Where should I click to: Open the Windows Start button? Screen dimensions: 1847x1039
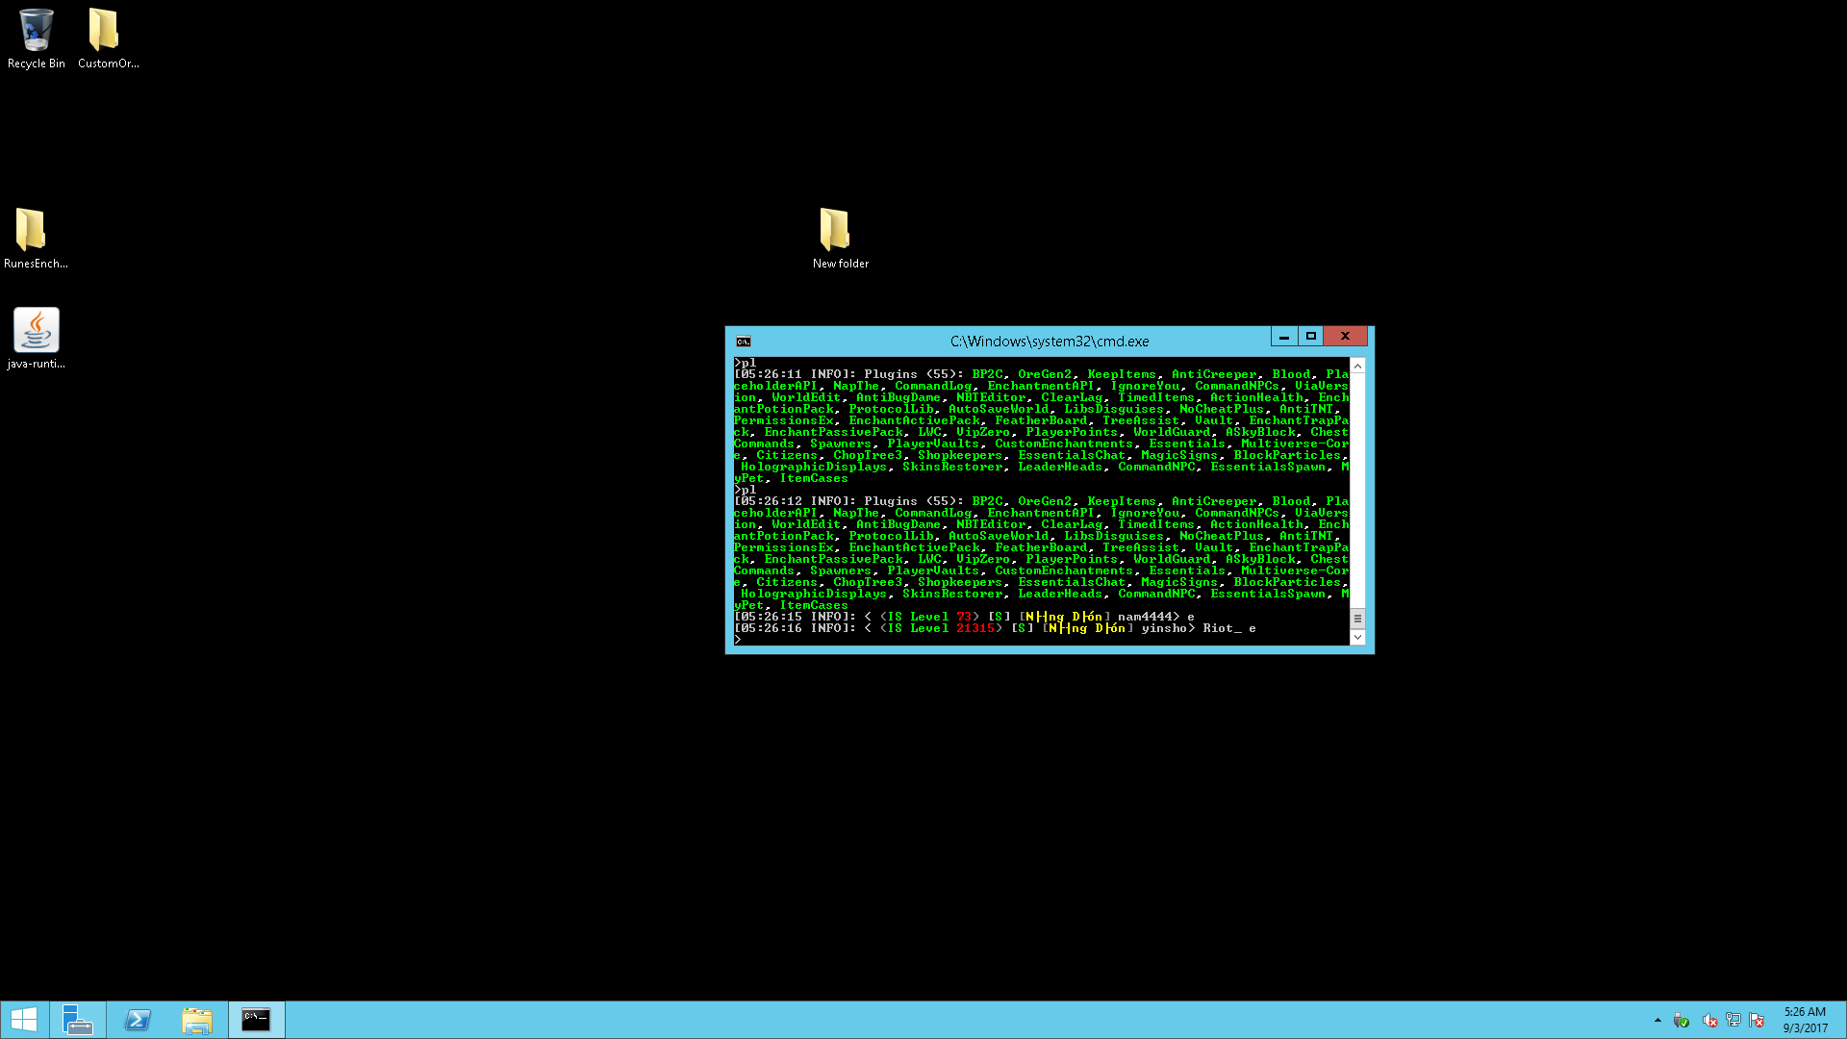24,1020
